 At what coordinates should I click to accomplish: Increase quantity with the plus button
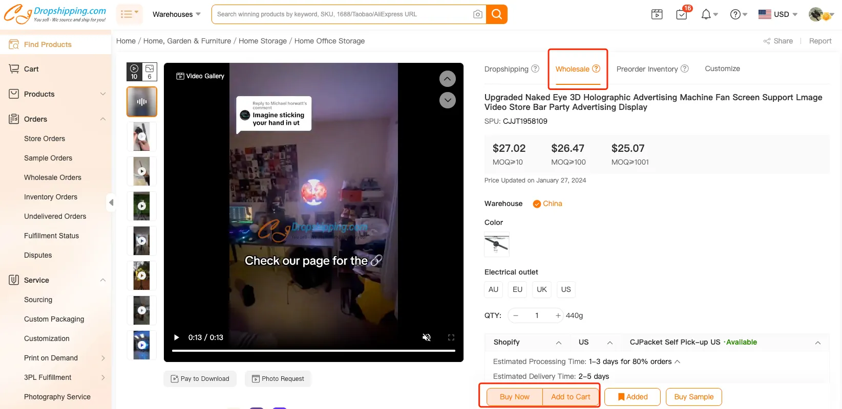coord(558,315)
